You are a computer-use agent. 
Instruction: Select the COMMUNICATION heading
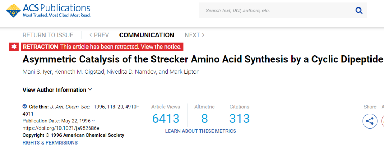tap(147, 35)
